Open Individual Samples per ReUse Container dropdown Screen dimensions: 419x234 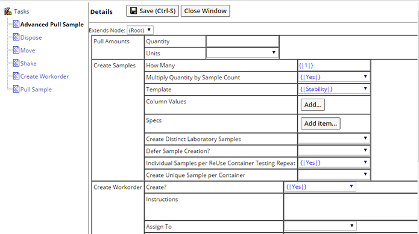[334, 162]
